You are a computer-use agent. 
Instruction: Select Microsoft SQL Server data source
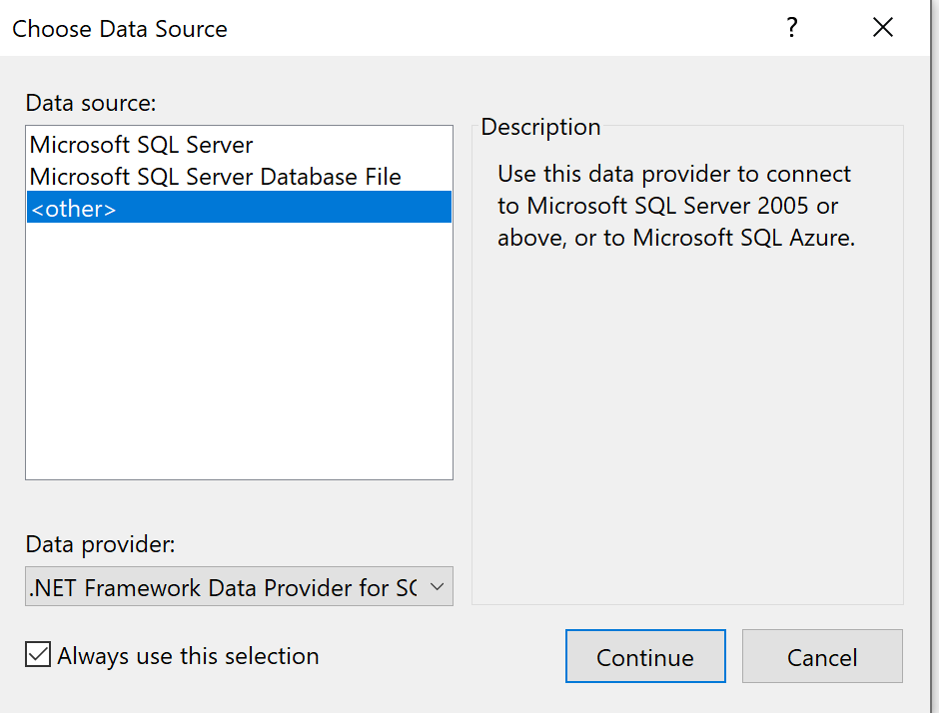click(x=140, y=145)
